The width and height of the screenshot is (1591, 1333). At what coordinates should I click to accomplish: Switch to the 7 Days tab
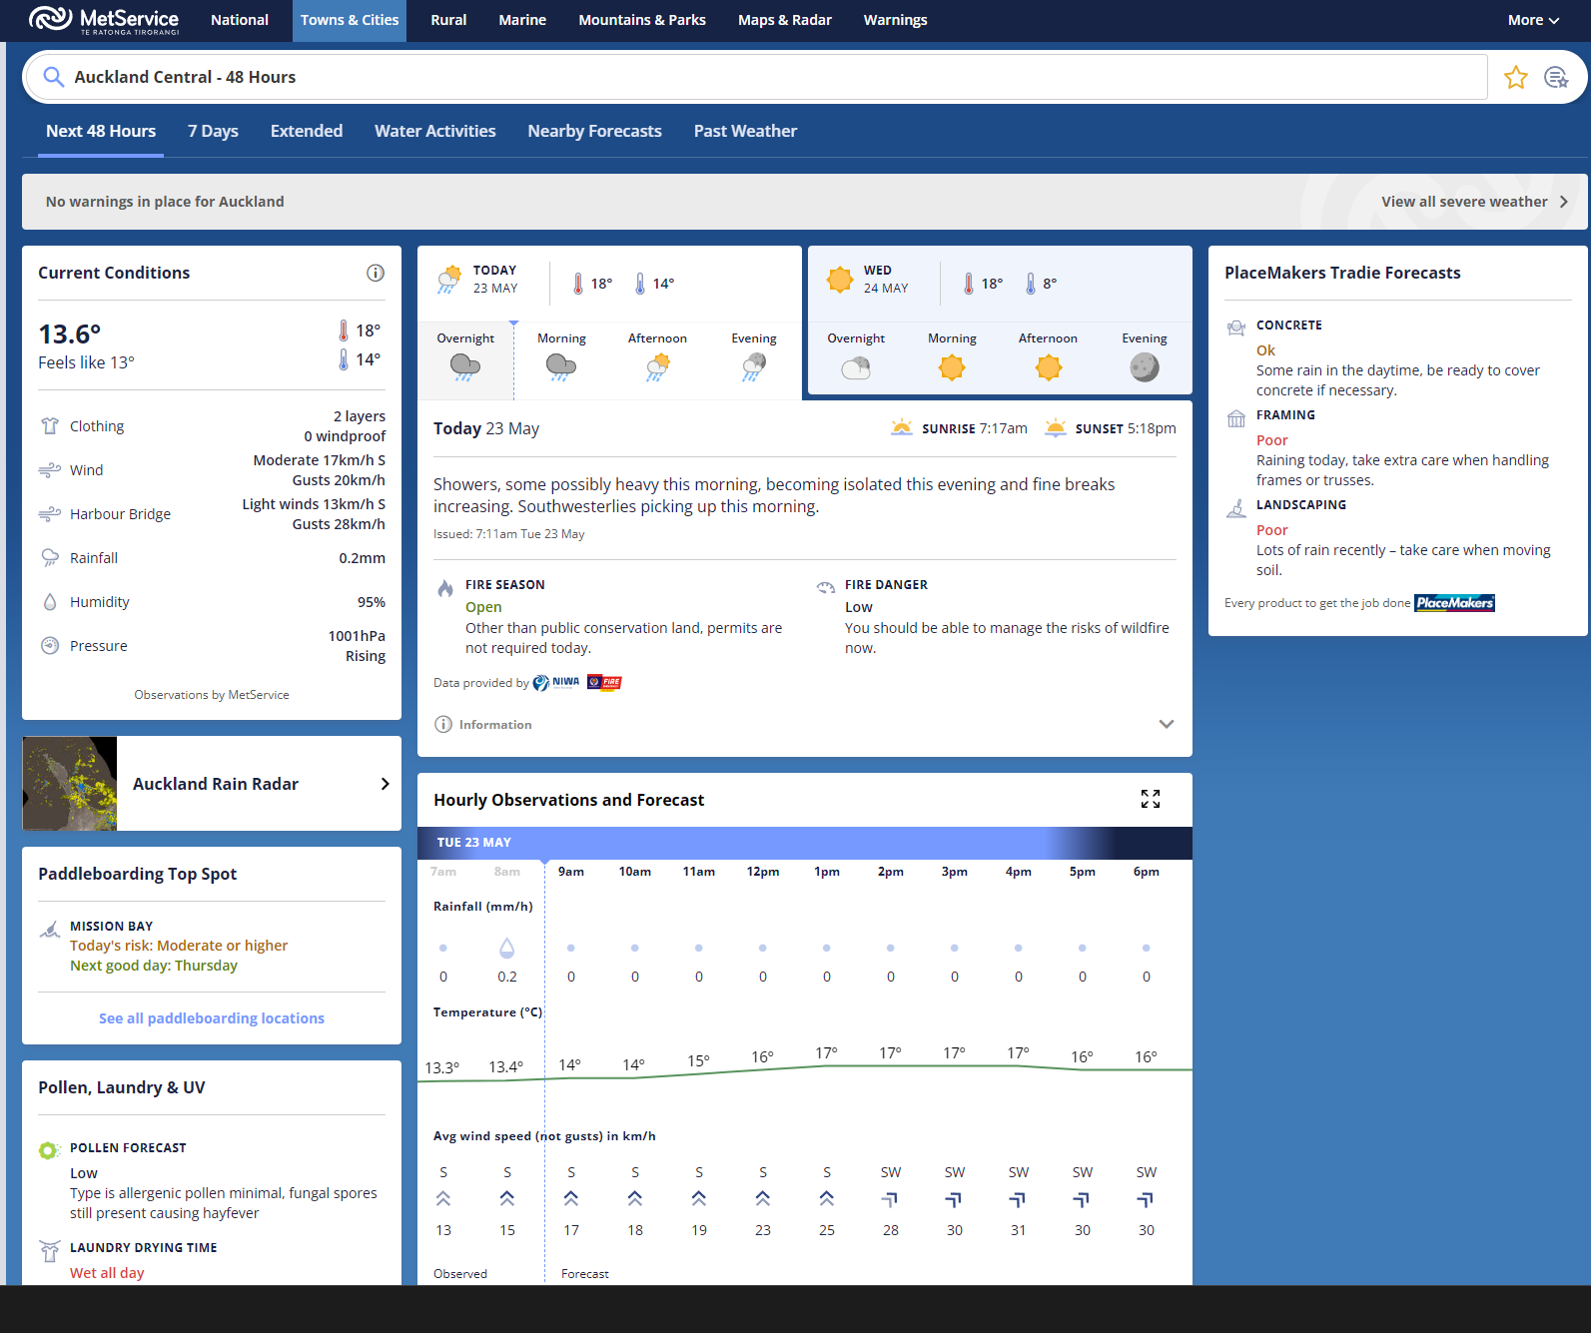(x=213, y=131)
